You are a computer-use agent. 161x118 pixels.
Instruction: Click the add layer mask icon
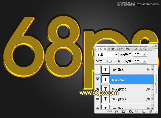(x=123, y=111)
